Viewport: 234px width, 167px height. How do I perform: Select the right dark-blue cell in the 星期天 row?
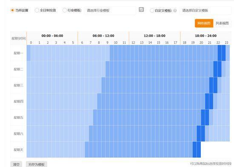199,150
